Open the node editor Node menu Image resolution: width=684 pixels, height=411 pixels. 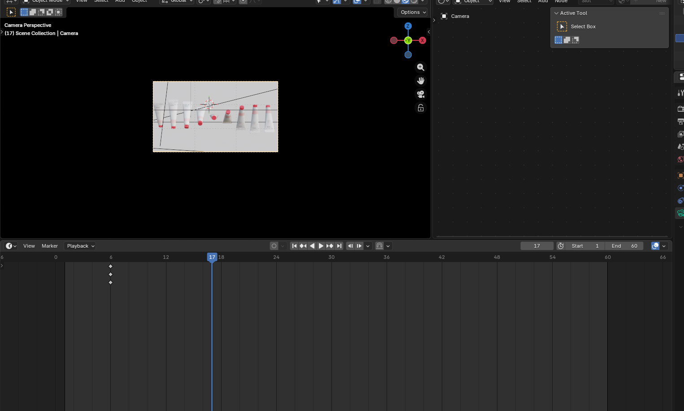pos(561,1)
